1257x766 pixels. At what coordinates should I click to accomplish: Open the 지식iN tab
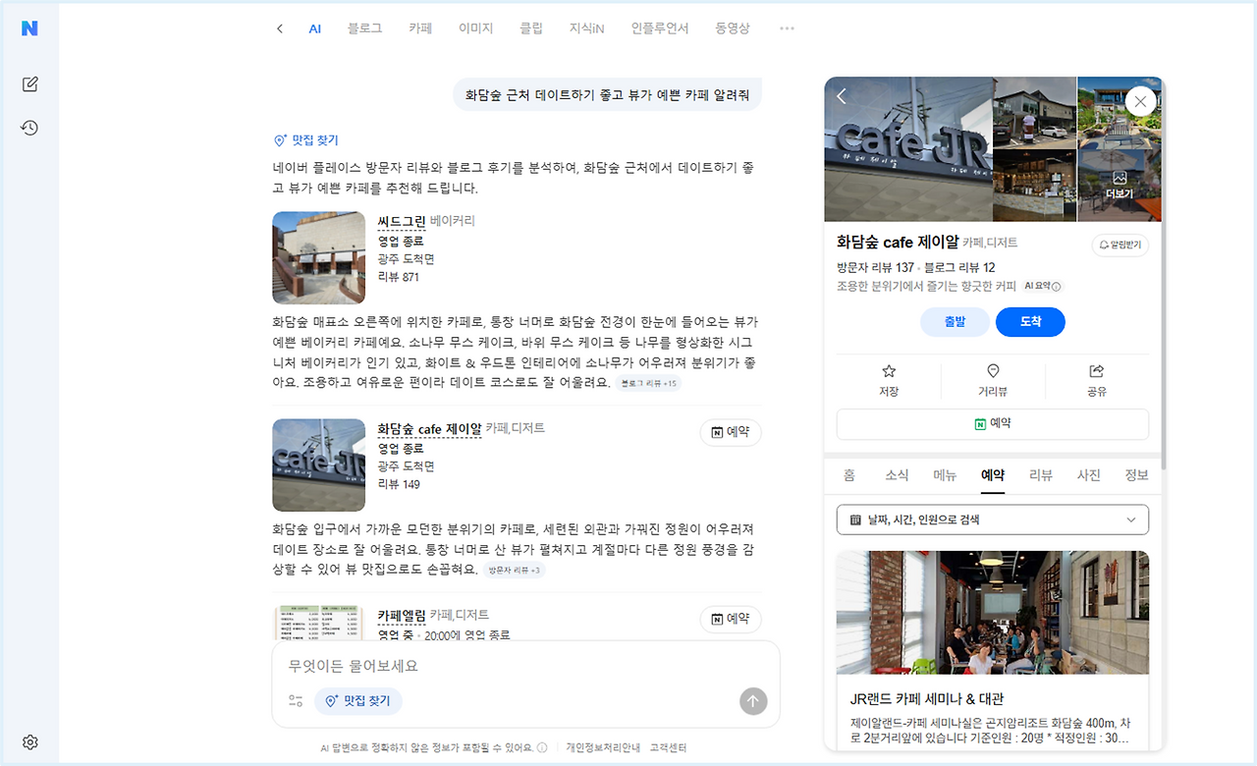pos(587,28)
